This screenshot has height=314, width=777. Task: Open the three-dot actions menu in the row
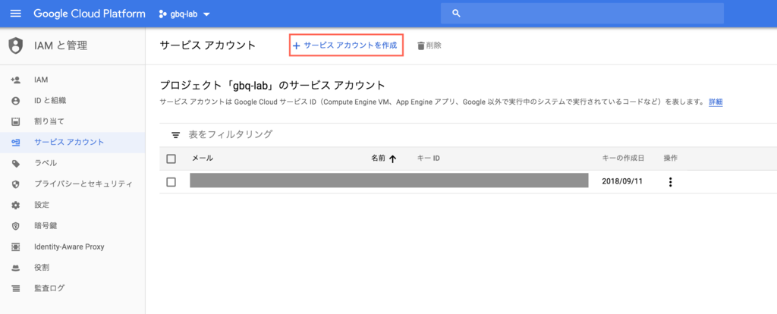(x=671, y=182)
